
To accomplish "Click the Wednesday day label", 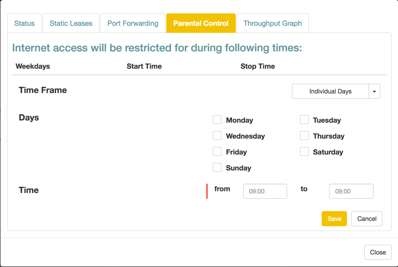I will (245, 136).
